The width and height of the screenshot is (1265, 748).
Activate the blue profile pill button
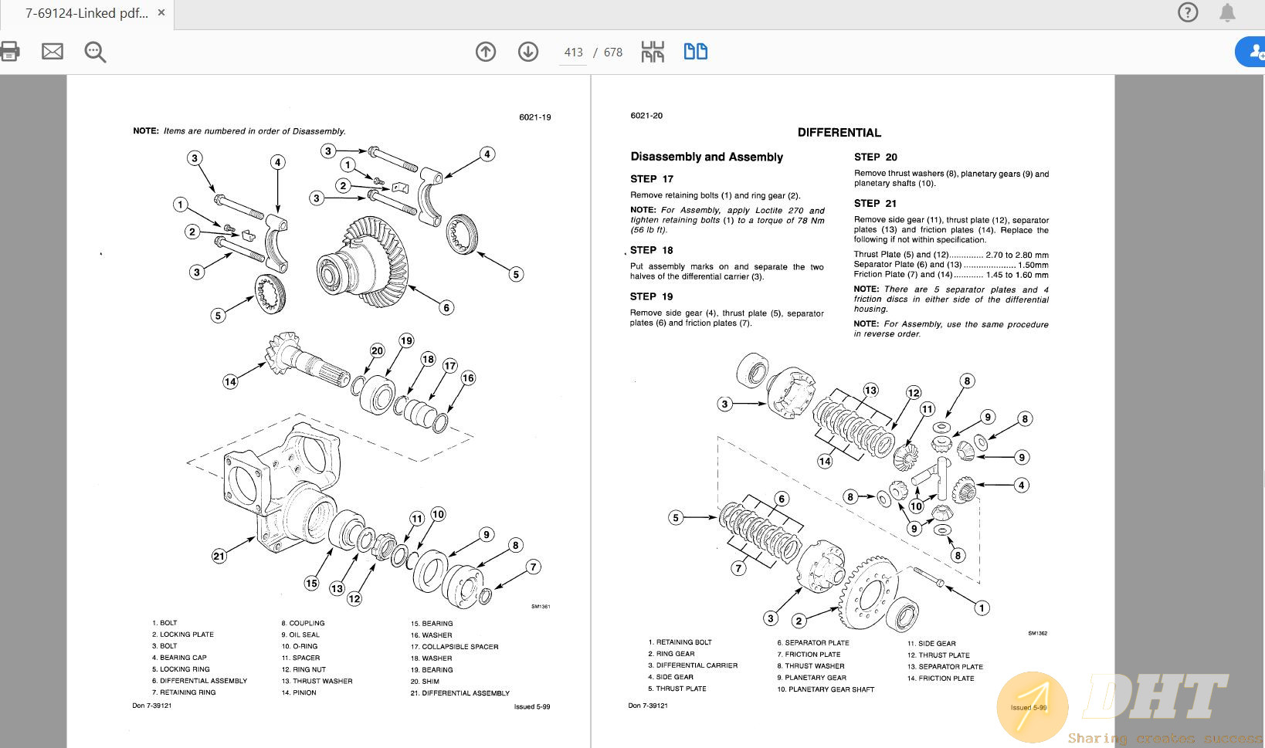tap(1249, 51)
